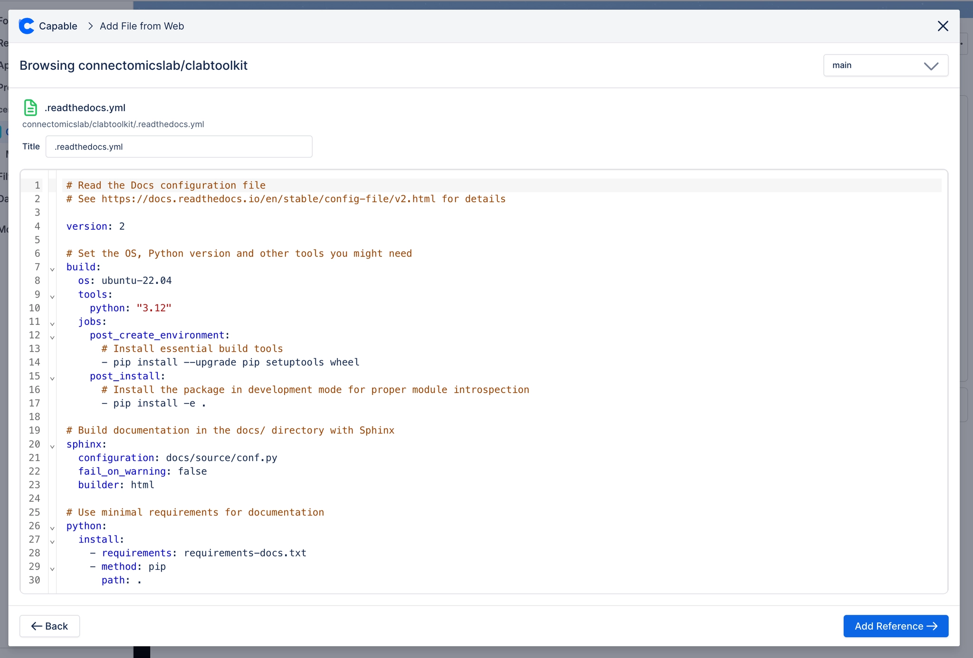Image resolution: width=973 pixels, height=658 pixels.
Task: Click the Capable logo icon
Action: click(27, 26)
